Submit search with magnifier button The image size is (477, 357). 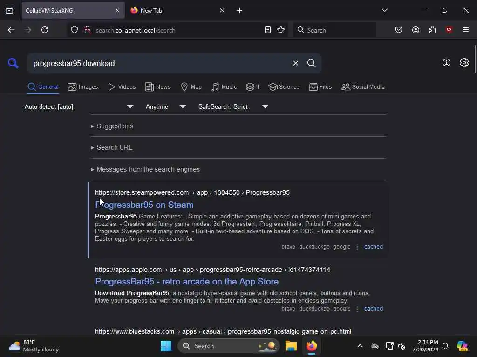(x=311, y=63)
